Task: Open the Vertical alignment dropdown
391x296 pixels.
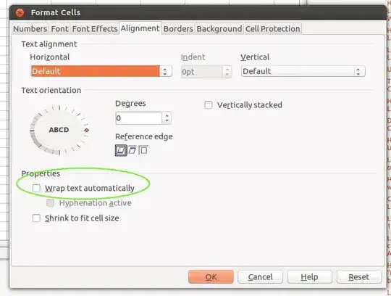Action: pyautogui.click(x=303, y=71)
